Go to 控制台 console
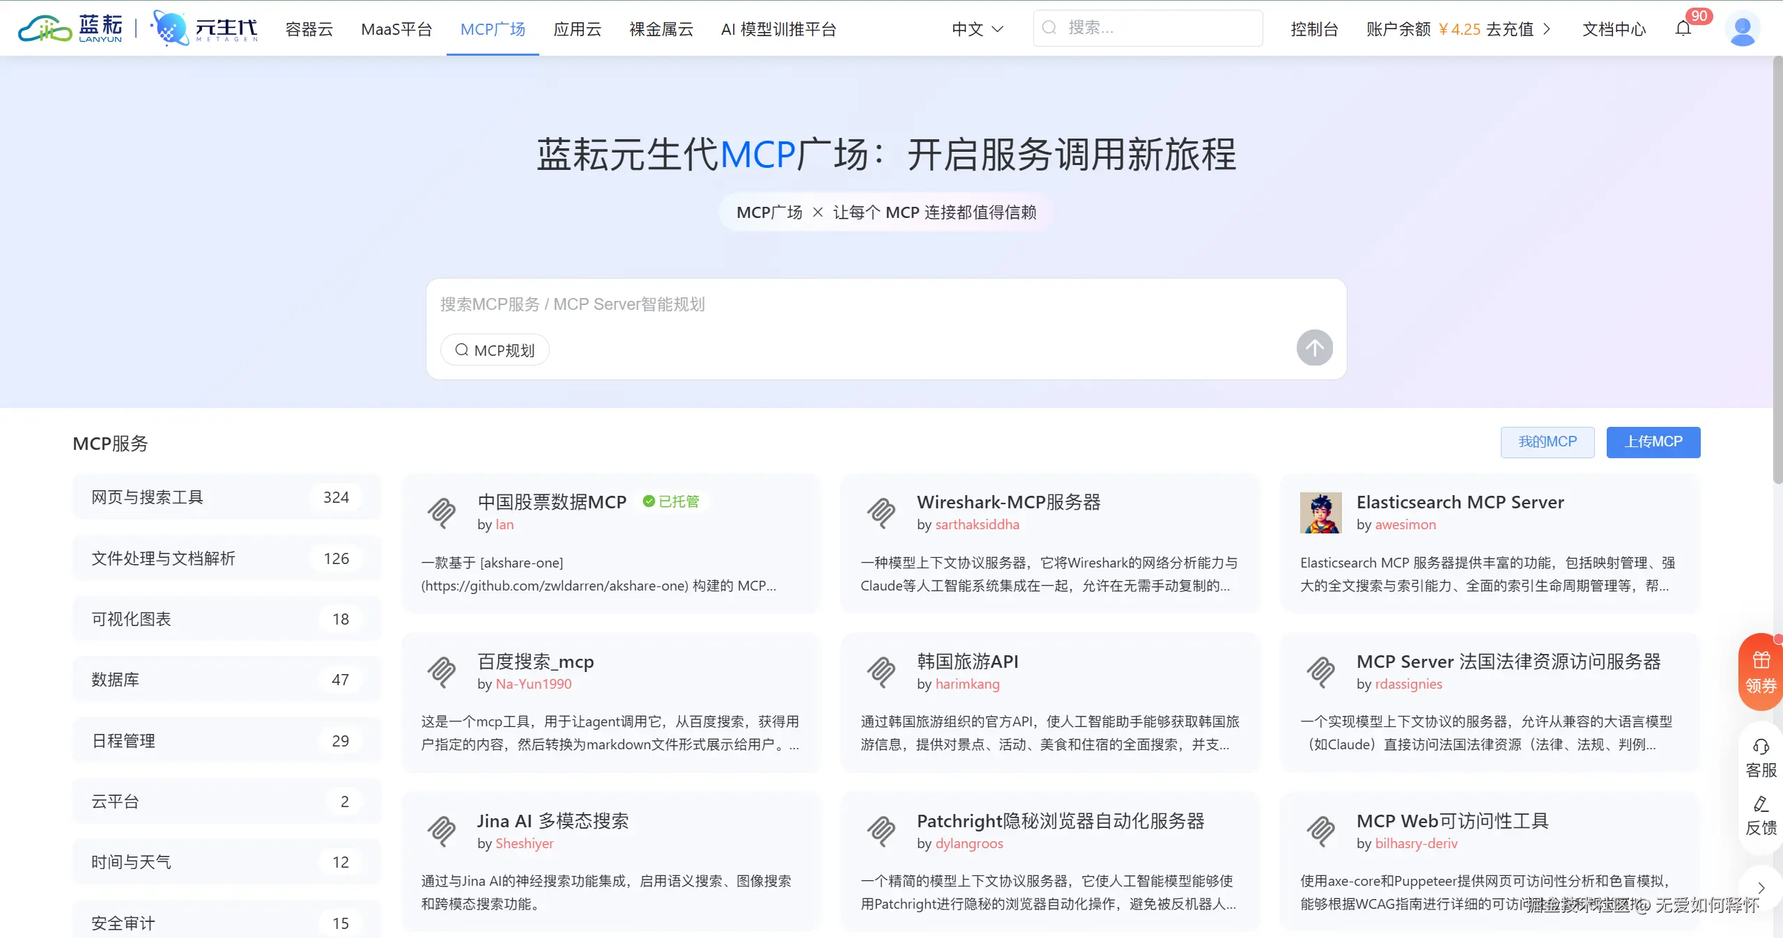Screen dimensions: 1783x938 coord(1314,29)
